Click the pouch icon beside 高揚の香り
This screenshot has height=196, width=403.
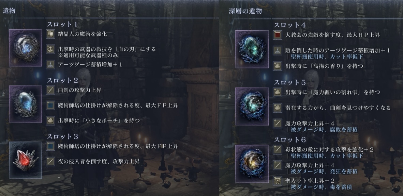pos(277,66)
